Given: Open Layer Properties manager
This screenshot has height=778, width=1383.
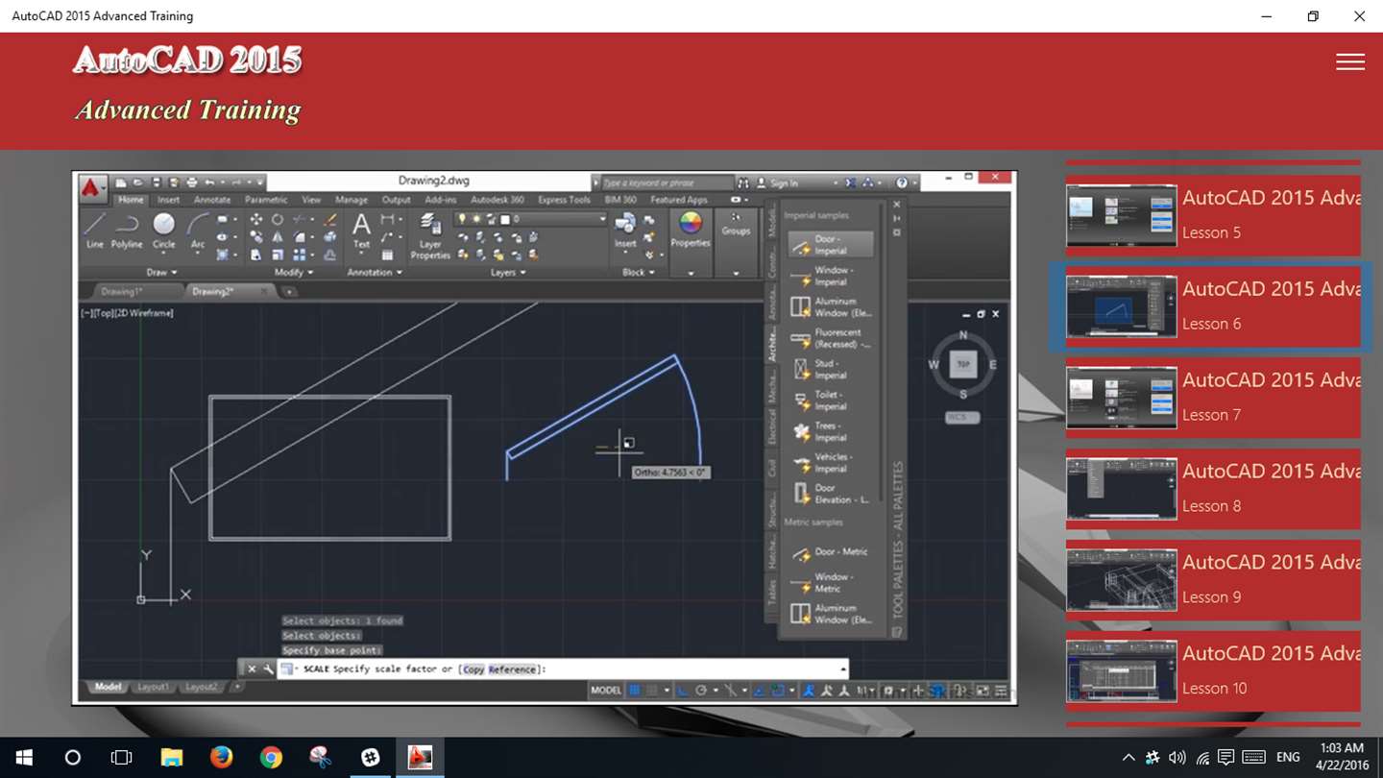Looking at the screenshot, I should coord(430,236).
